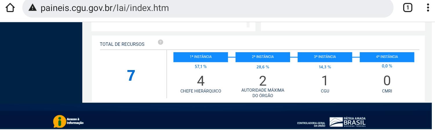Viewport: 435px width, 130px height.
Task: Select the 3ª Instância box
Action: pos(325,57)
